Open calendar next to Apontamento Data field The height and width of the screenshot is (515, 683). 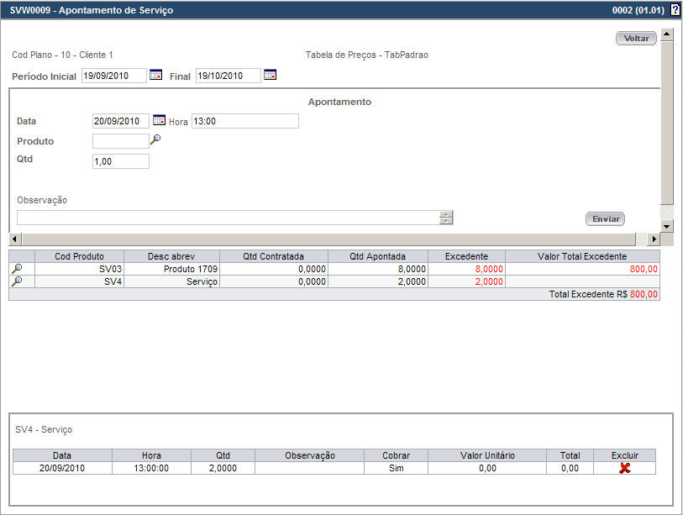[x=159, y=120]
